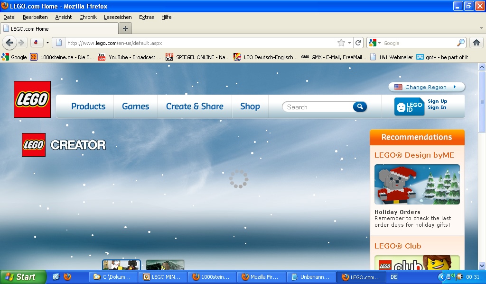Open the Ansicht menu
The image size is (486, 284).
(63, 17)
